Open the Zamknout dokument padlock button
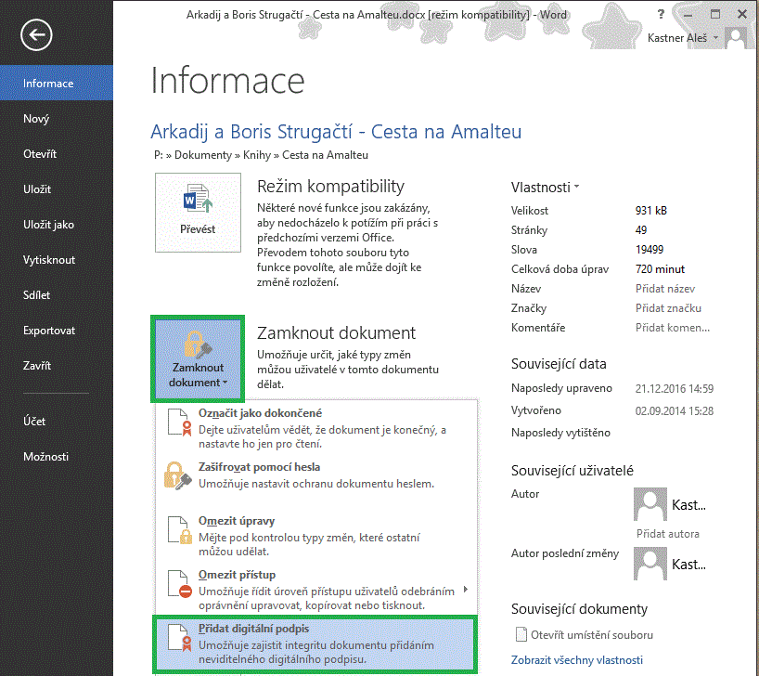 [x=198, y=355]
